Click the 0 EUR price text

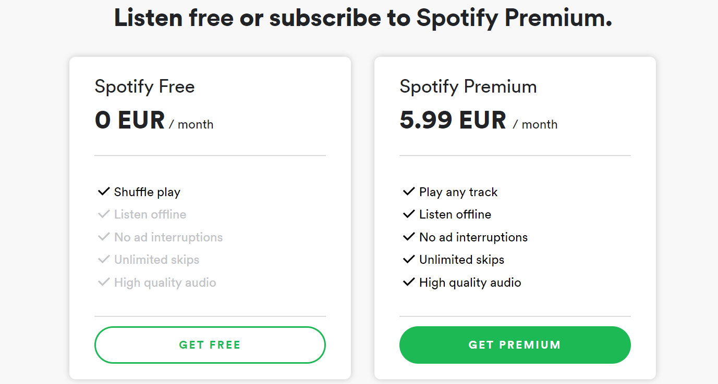(130, 120)
